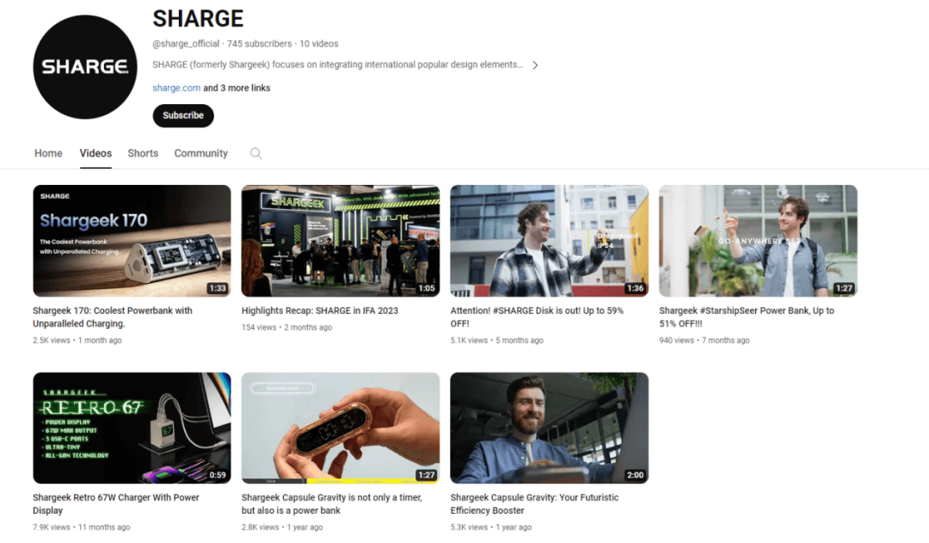Select the Videos tab
Screen dimensions: 929x543
96,153
